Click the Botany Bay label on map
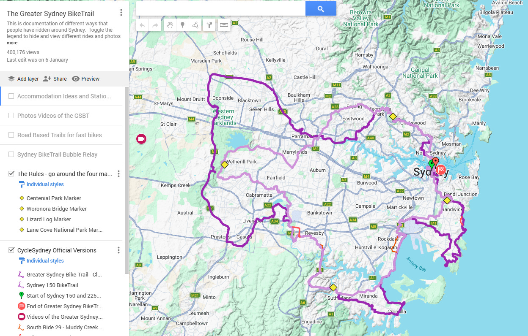This screenshot has width=528, height=336. pos(417,263)
